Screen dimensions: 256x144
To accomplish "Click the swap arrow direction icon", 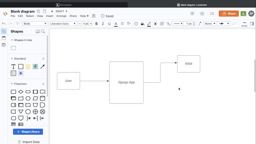I will point(234,24).
